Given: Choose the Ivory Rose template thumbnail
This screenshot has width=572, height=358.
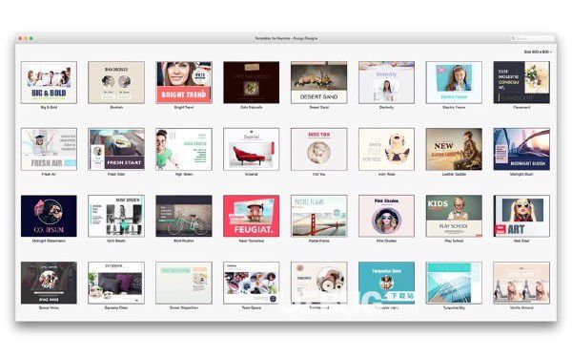Looking at the screenshot, I should [x=386, y=149].
